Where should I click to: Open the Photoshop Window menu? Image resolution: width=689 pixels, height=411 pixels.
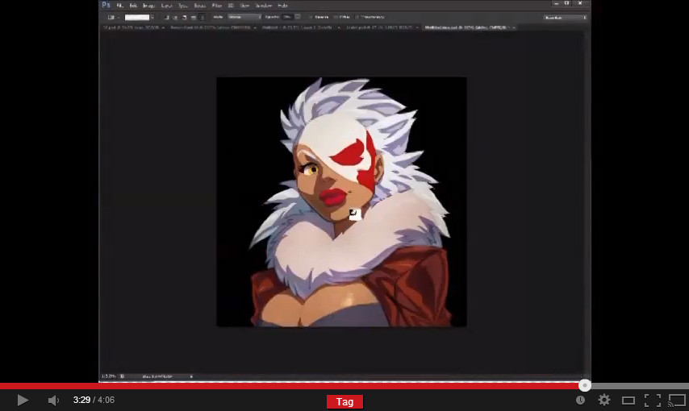(264, 6)
